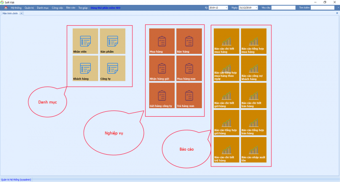Select the Màn hình chính tab
Viewport: 340px width, 182px height.
coord(10,13)
